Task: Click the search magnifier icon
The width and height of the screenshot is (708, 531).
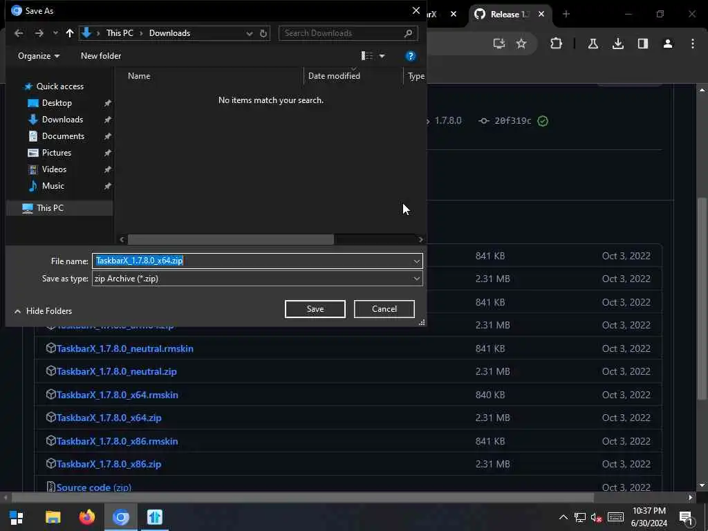Action: 408,33
